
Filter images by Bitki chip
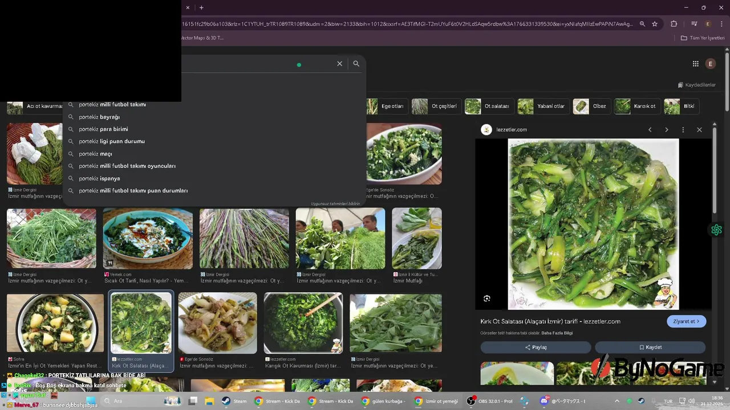point(681,106)
